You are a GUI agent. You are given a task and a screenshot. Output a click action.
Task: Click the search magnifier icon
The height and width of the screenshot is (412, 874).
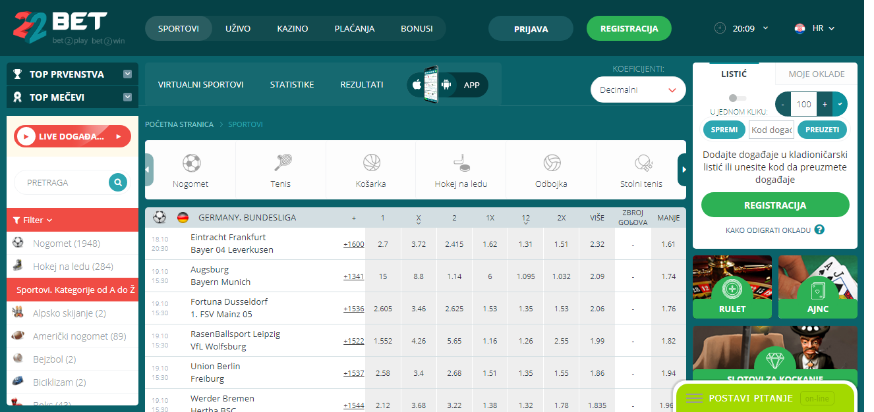(118, 182)
